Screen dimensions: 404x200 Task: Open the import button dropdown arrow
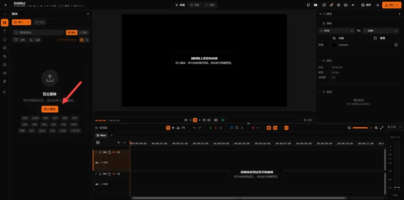[x=28, y=22]
